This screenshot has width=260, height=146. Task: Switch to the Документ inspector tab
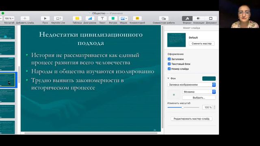pos(211,18)
